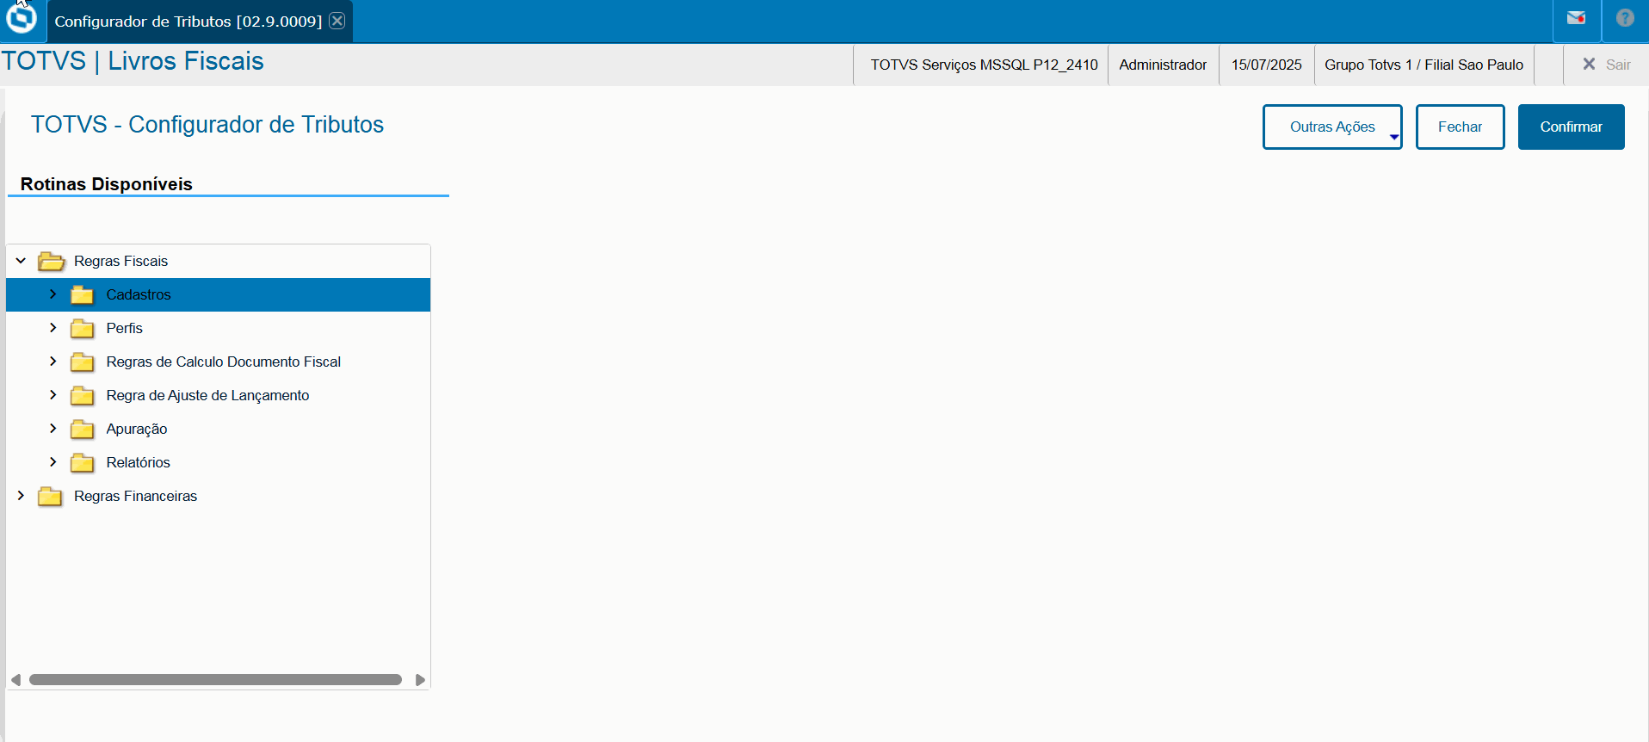The height and width of the screenshot is (742, 1649).
Task: Open the help question mark icon
Action: coord(1625,18)
